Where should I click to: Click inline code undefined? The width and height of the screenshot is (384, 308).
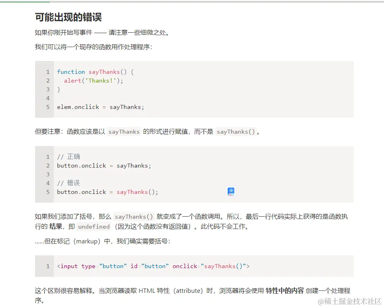pyautogui.click(x=94, y=227)
